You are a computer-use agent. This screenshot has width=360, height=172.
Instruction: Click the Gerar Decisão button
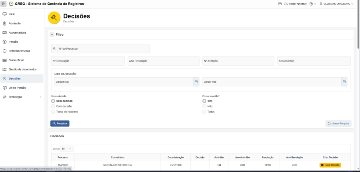[x=330, y=165]
